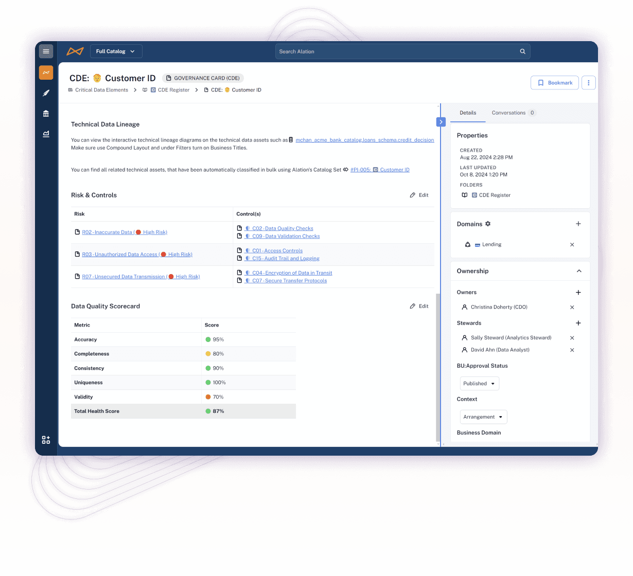Open the Full Catalog dropdown
Screen dimensions: 633x576
[116, 51]
